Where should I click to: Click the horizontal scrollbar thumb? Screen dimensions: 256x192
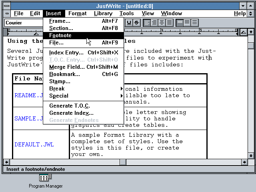pyautogui.click(x=123, y=162)
